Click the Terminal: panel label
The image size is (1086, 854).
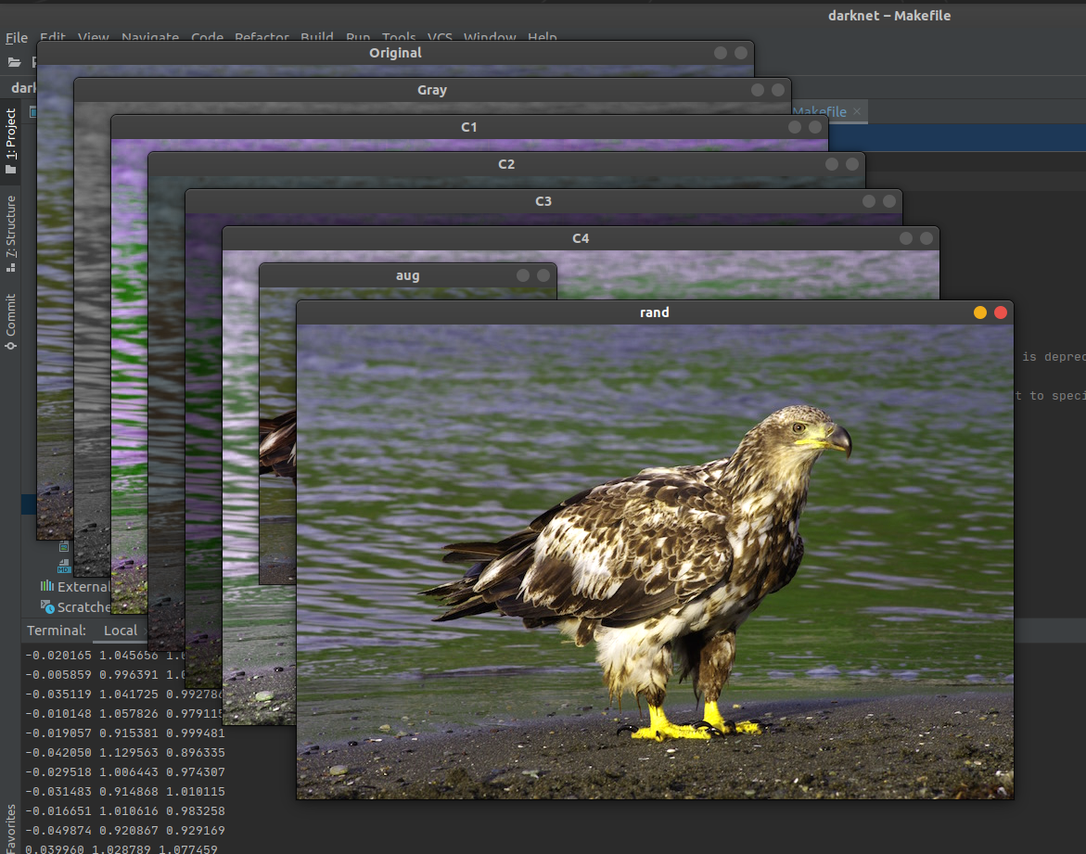coord(56,631)
